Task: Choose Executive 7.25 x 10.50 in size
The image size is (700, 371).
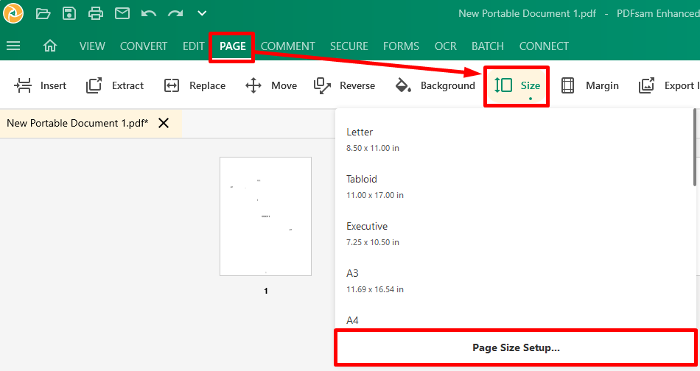Action: point(514,233)
